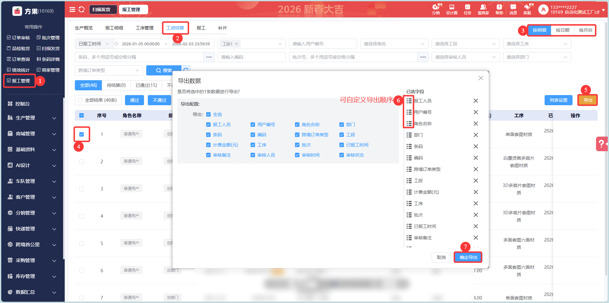Image resolution: width=609 pixels, height=303 pixels.
Task: Click the refresh icon in top bar
Action: [82, 10]
